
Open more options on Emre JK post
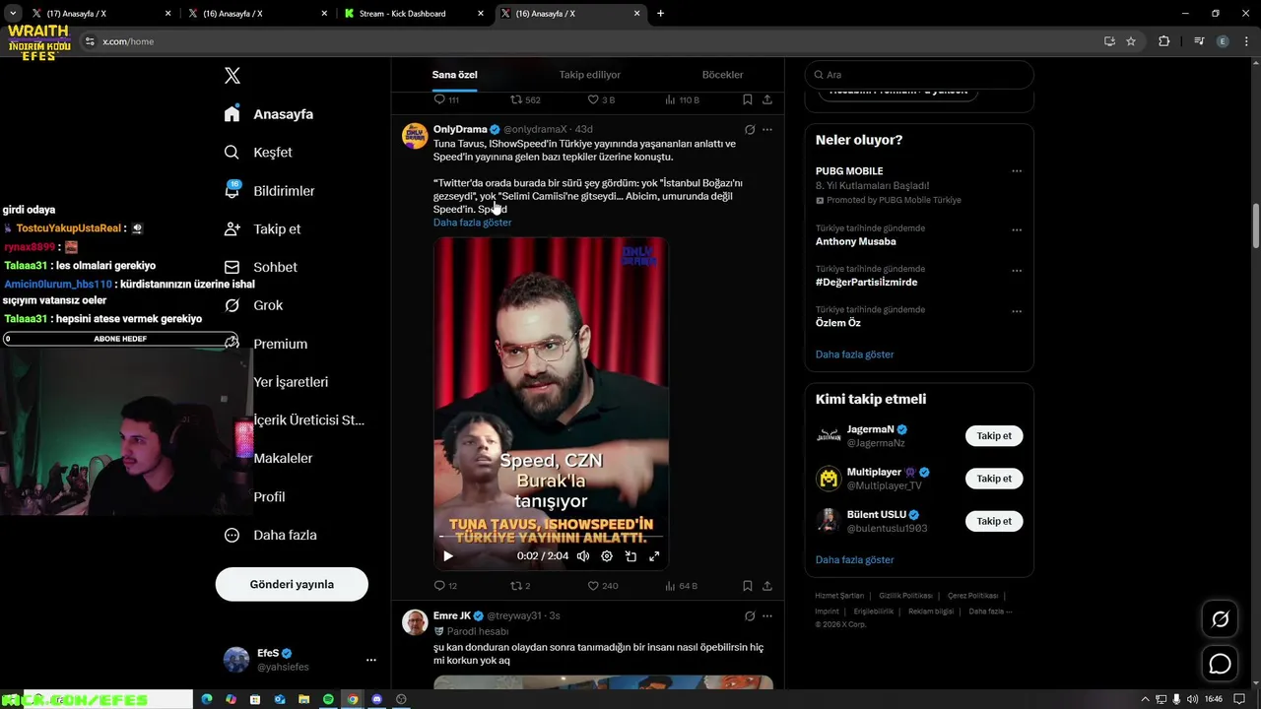point(767,615)
